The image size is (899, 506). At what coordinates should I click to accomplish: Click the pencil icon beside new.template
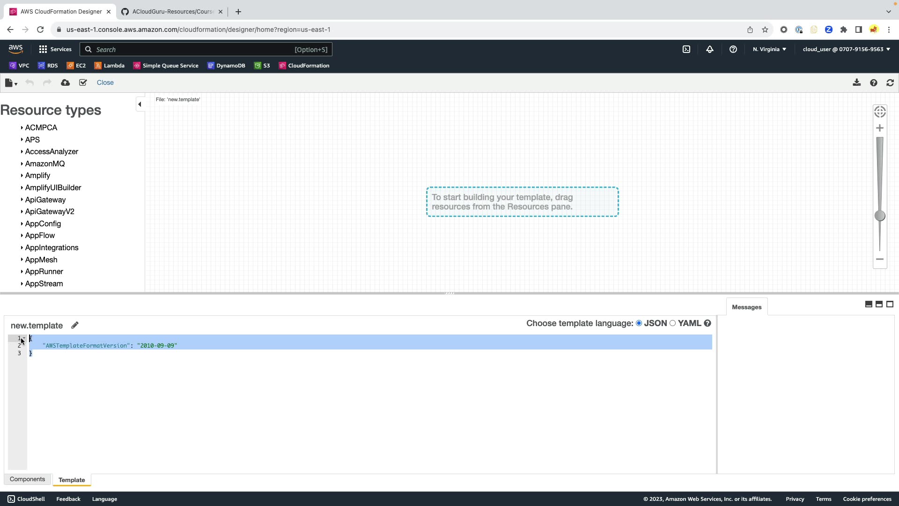(75, 325)
